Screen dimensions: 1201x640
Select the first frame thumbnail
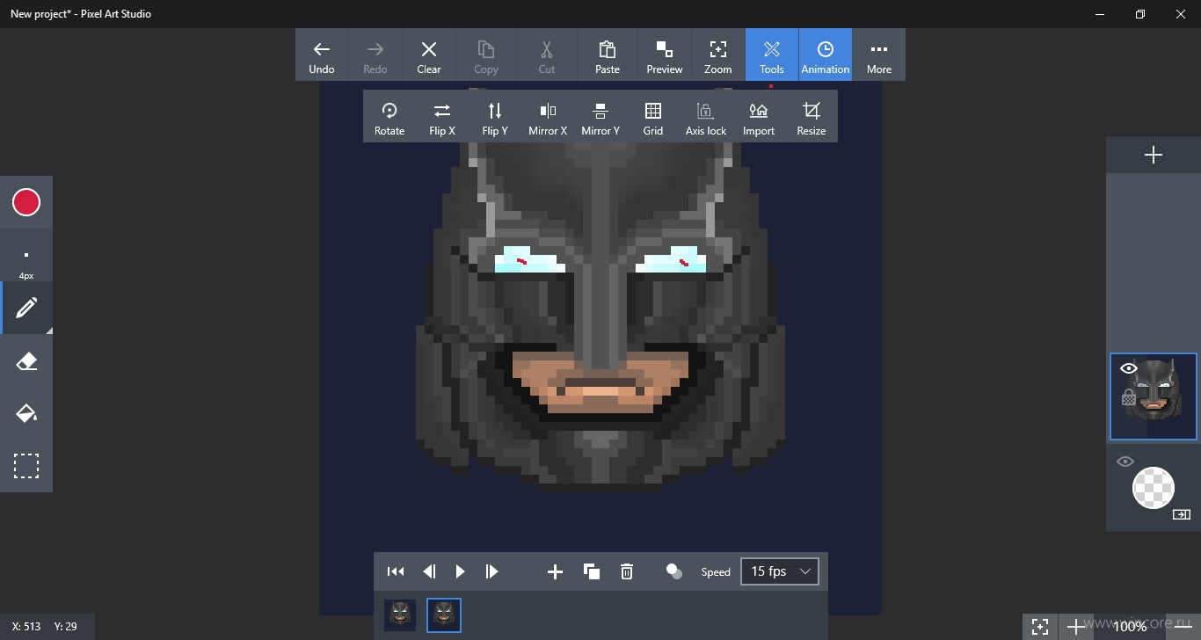[400, 615]
